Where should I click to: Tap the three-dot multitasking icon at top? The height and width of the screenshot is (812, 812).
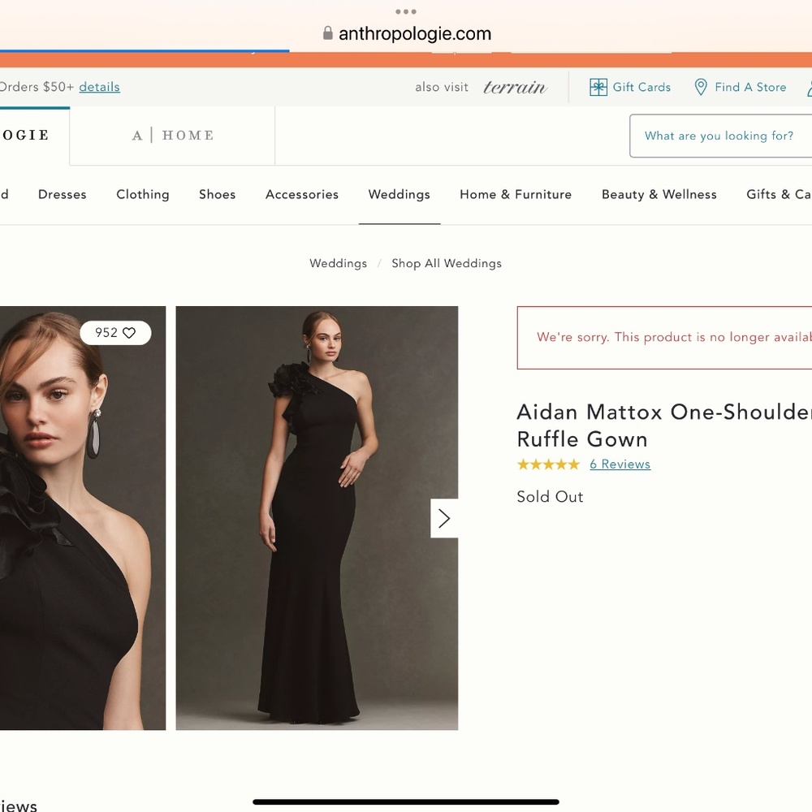click(x=405, y=11)
